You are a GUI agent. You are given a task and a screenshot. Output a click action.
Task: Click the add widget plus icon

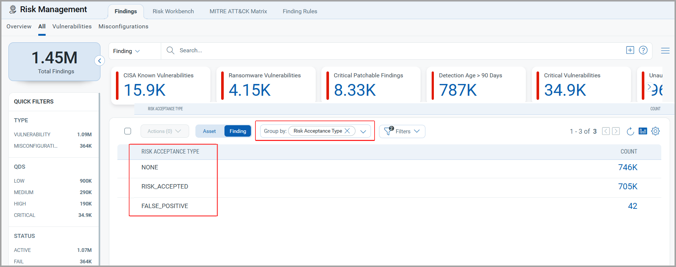(x=630, y=50)
